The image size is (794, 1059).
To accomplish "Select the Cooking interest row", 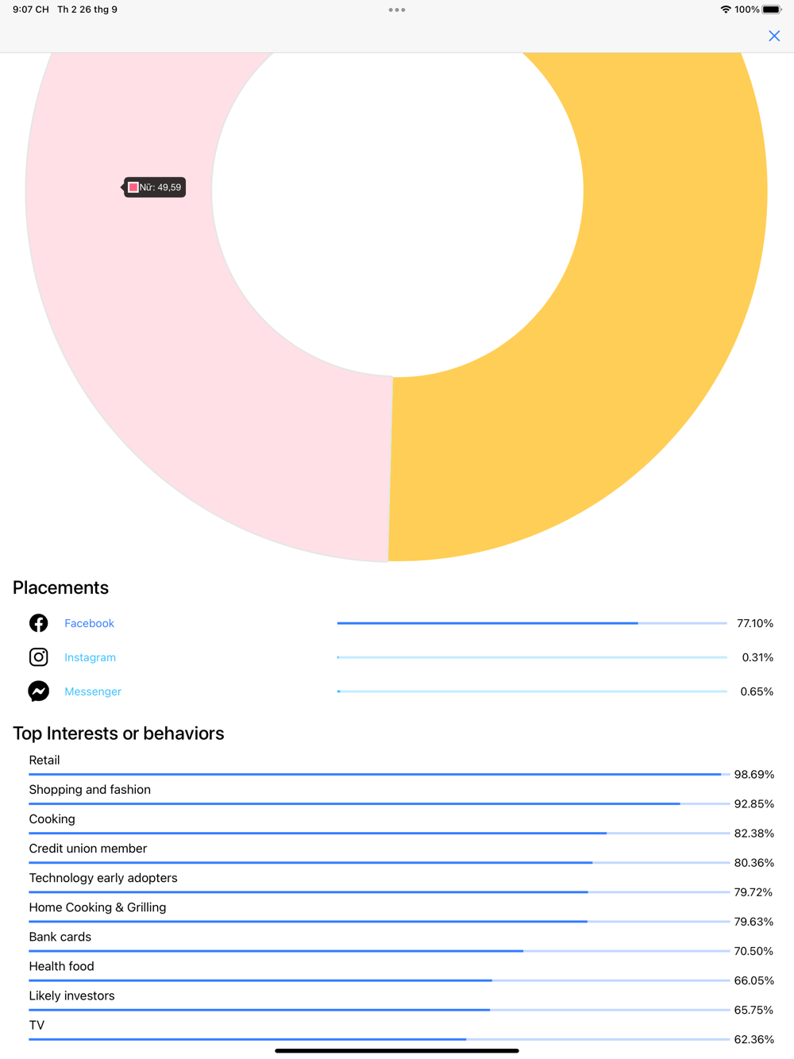I will (52, 819).
